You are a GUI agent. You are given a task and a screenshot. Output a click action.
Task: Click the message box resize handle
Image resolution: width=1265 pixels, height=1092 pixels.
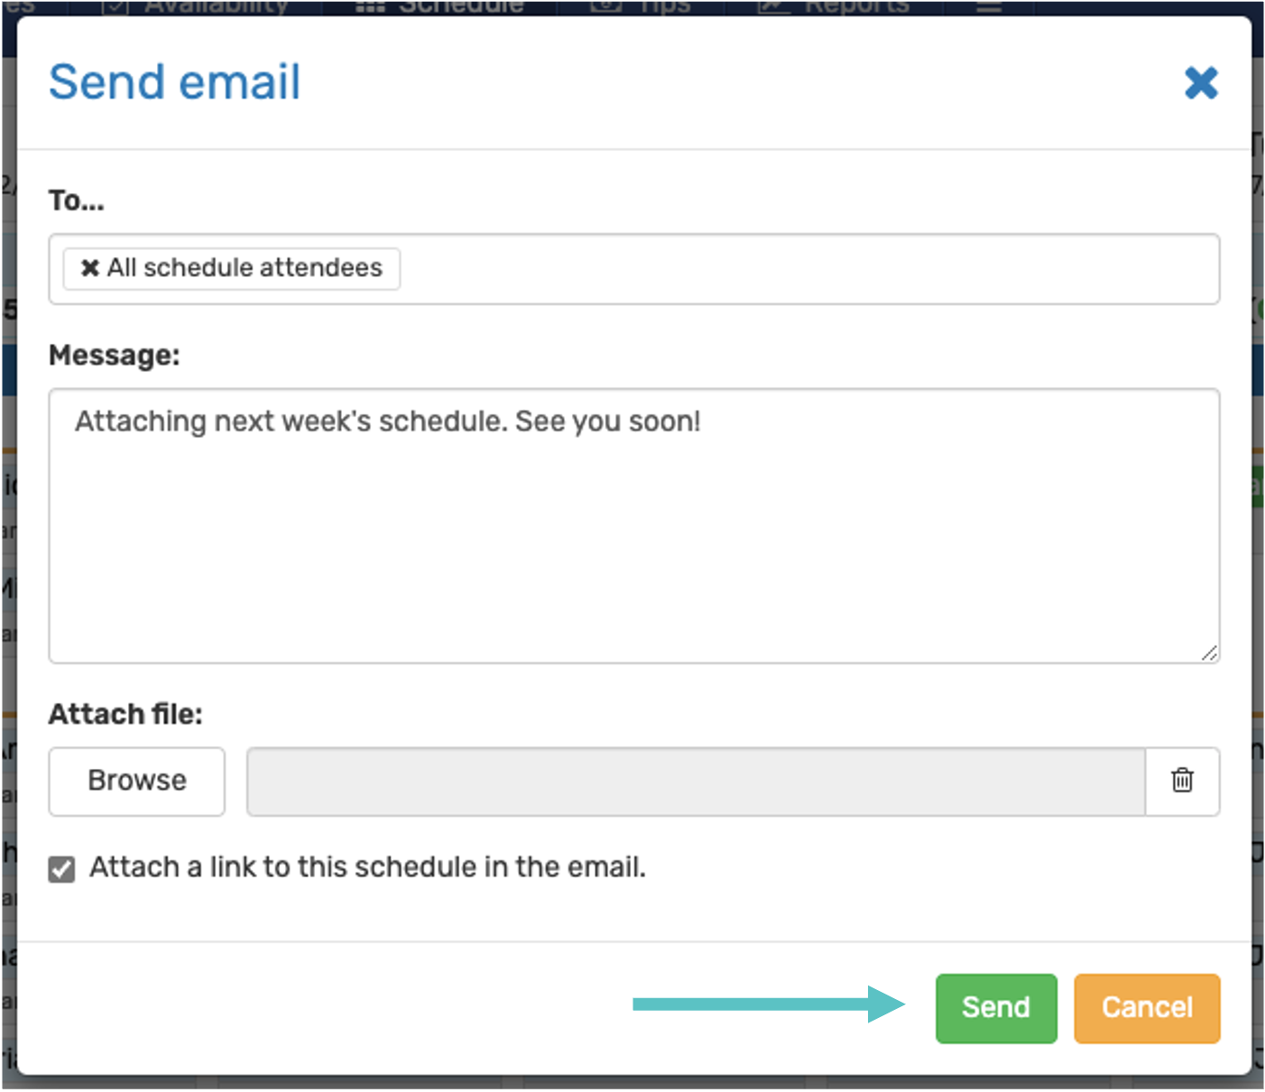tap(1209, 652)
